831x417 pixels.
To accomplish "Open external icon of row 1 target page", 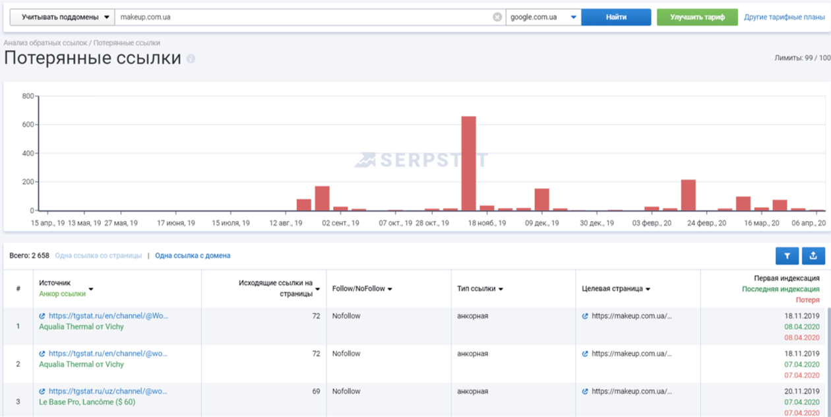I will point(585,316).
